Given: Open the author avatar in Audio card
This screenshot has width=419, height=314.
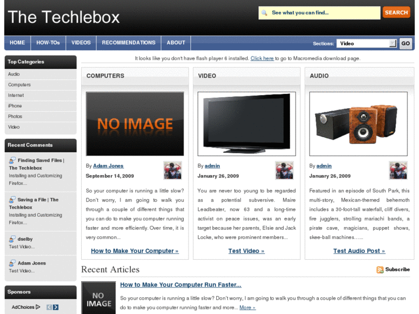Looking at the screenshot, I should (x=398, y=170).
